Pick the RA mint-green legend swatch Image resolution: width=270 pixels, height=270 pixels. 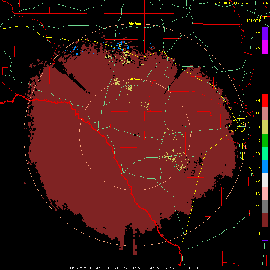(265, 154)
